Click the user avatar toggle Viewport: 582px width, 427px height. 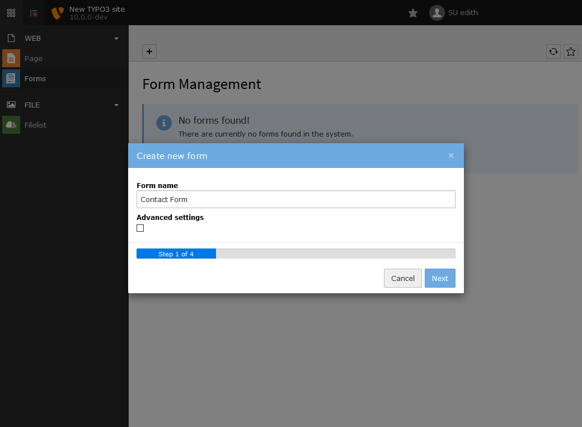(x=436, y=12)
